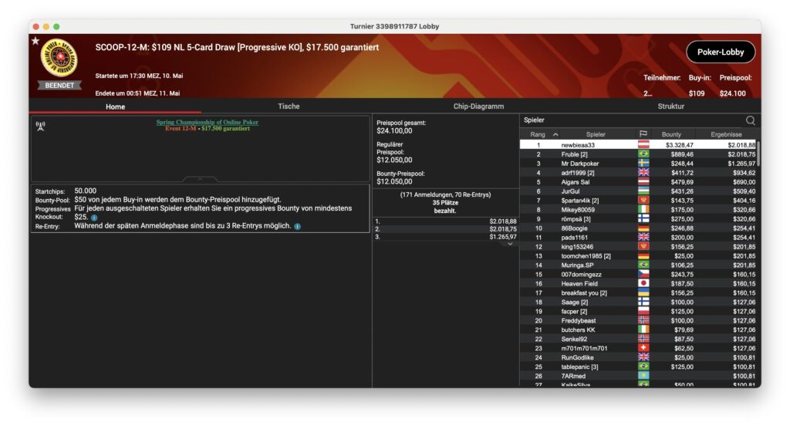Click the Austrian flag next to newbieaa33
Viewport: 790px width, 426px height.
(x=643, y=145)
